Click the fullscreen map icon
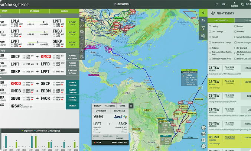This screenshot has width=251, height=151. [x=203, y=128]
